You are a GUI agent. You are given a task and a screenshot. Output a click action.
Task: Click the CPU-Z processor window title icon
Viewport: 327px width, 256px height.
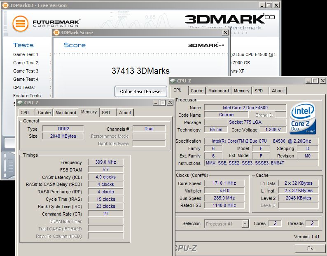point(173,81)
